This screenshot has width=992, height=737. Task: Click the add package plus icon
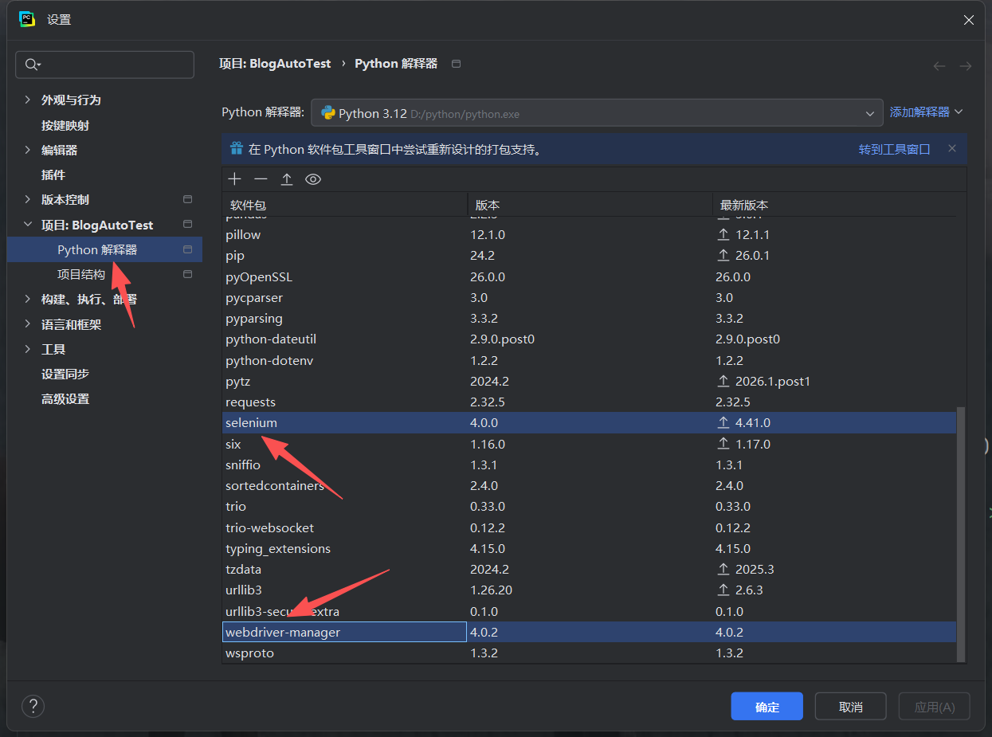click(234, 179)
